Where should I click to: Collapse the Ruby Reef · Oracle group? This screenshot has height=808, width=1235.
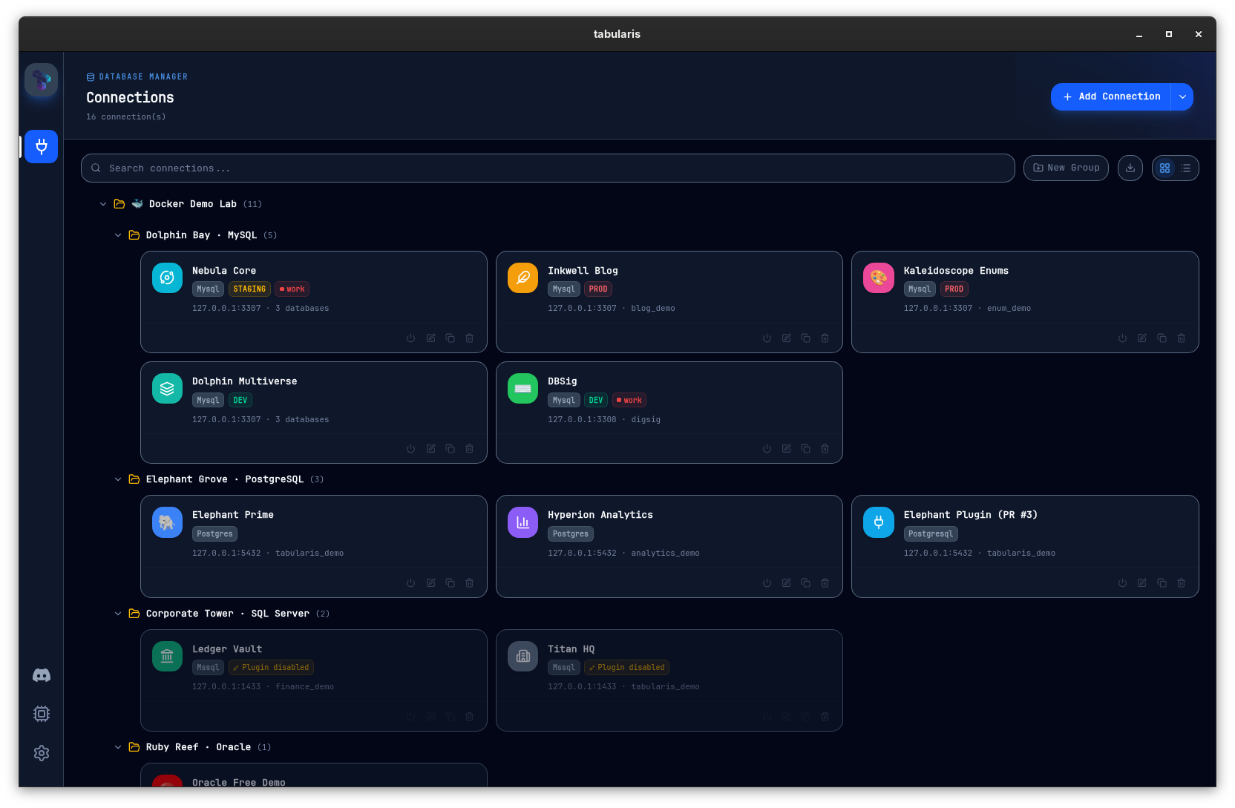click(118, 747)
